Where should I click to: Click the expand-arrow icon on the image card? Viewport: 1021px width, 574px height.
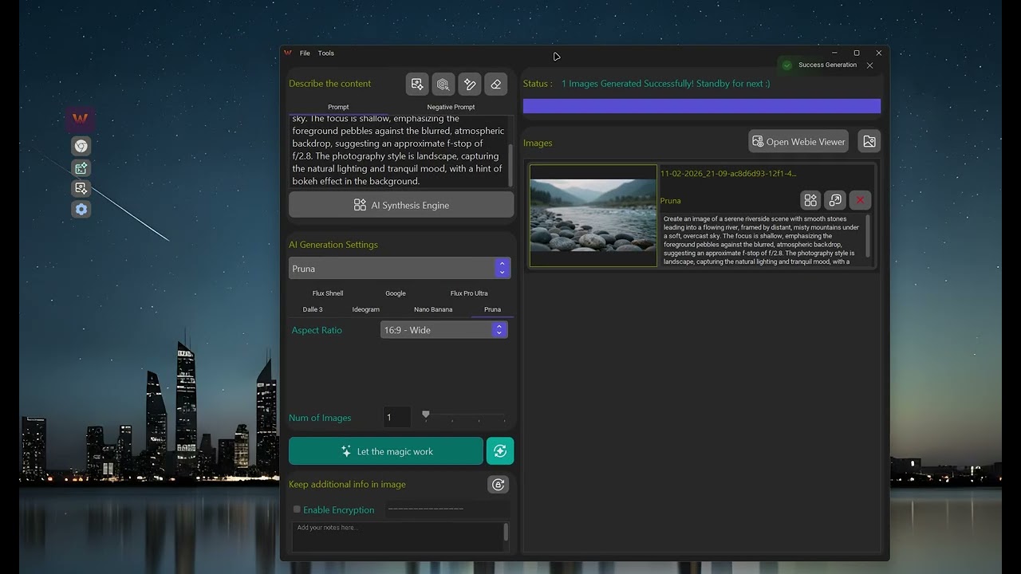click(x=835, y=200)
